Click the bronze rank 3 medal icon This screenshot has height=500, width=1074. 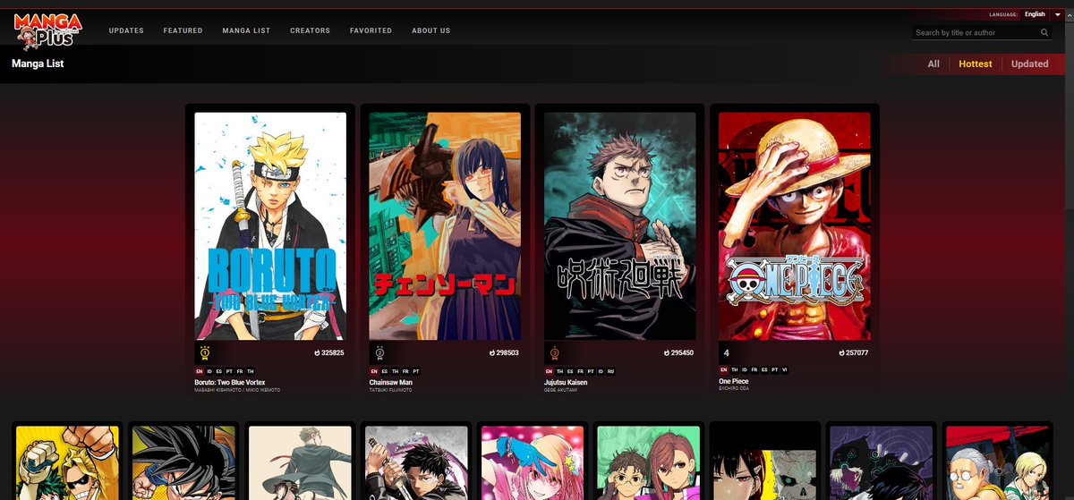tap(554, 352)
